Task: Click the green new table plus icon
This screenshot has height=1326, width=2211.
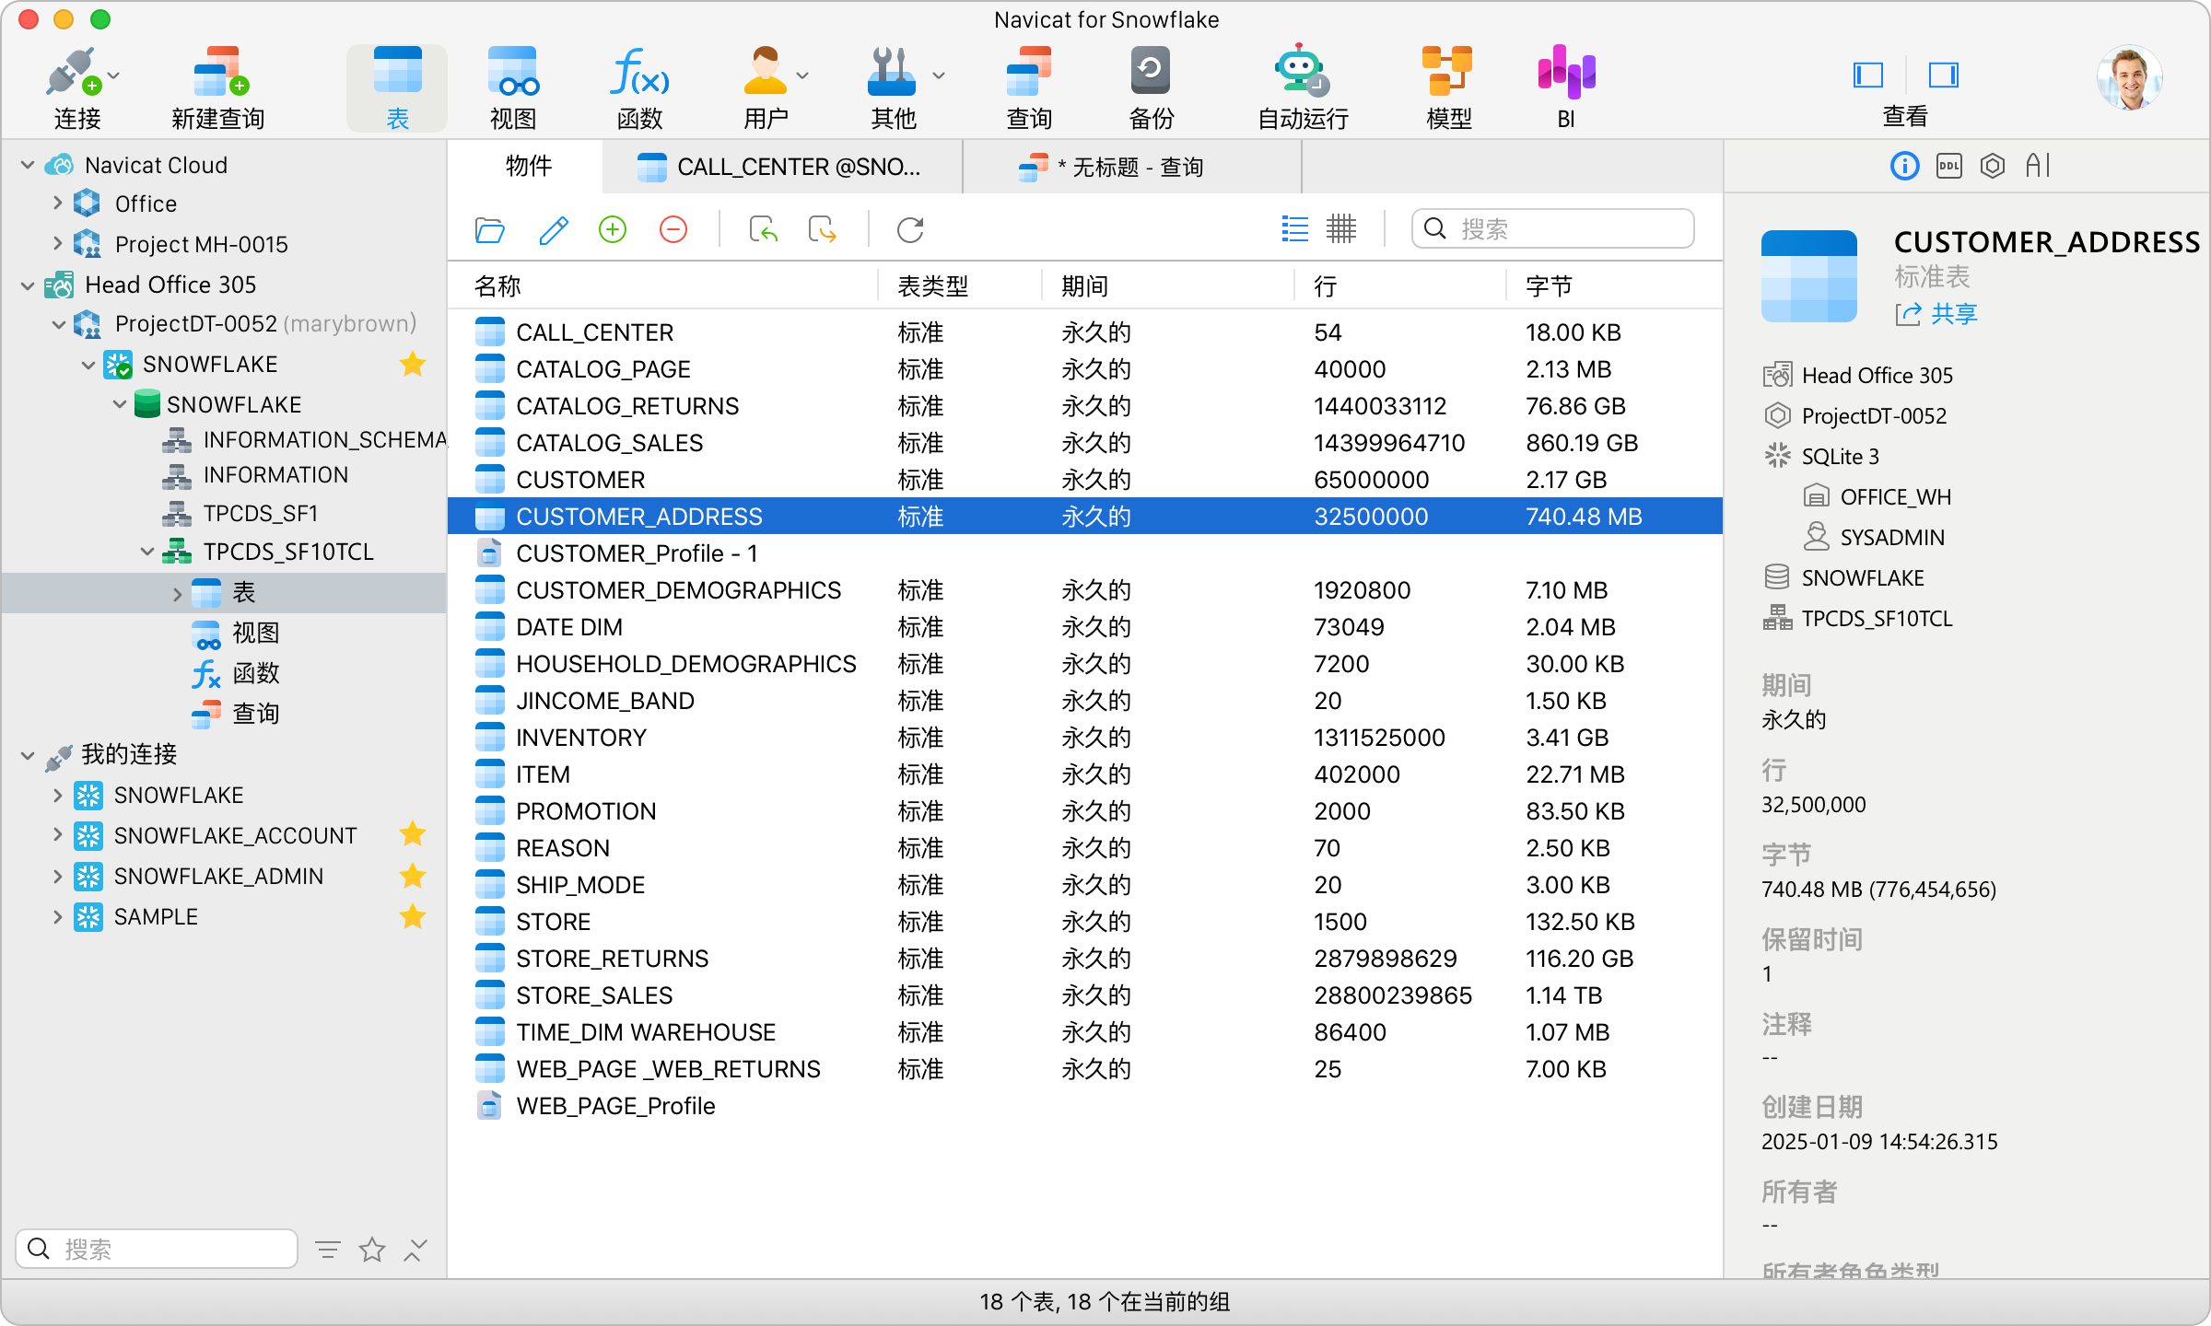Action: (x=613, y=229)
